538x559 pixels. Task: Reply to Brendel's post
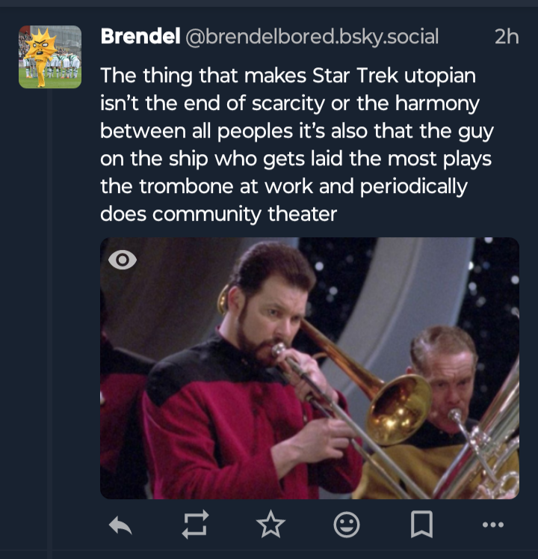pos(120,525)
